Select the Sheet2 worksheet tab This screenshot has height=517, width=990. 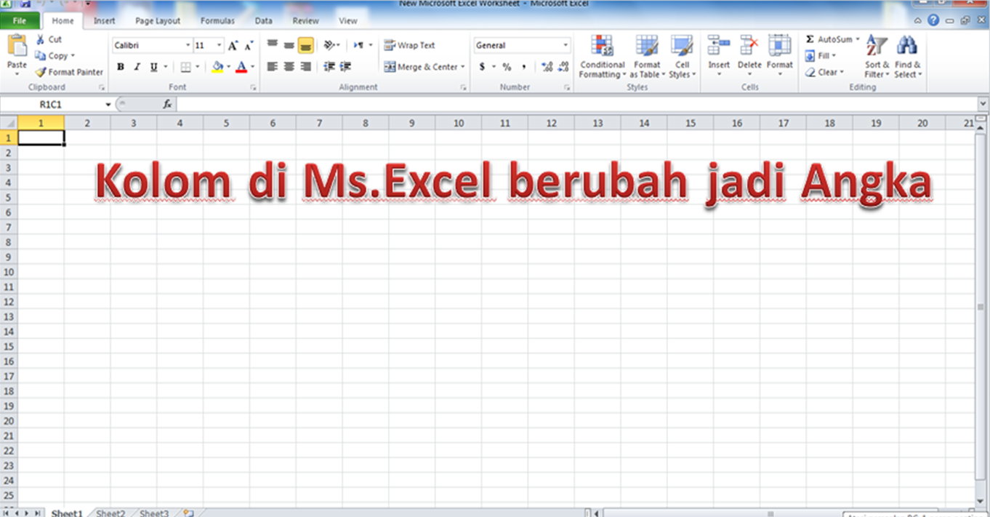pos(110,513)
